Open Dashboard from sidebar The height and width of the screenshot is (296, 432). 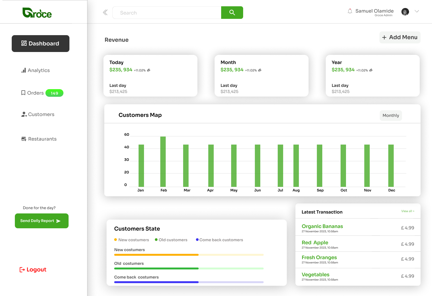coord(41,43)
